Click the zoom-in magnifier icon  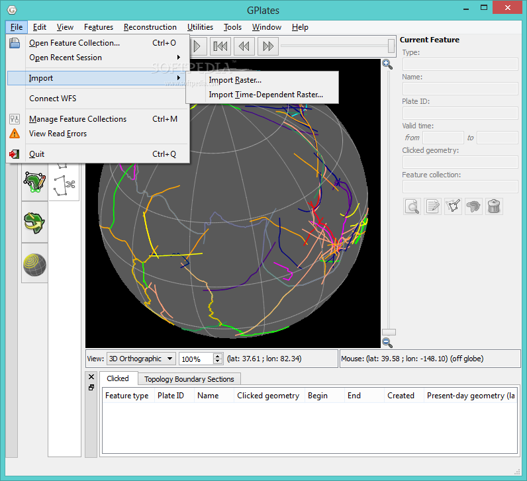click(387, 64)
